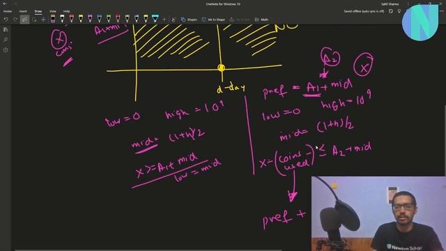Open the Home ribbon tab
This screenshot has width=446, height=251.
pyautogui.click(x=8, y=11)
